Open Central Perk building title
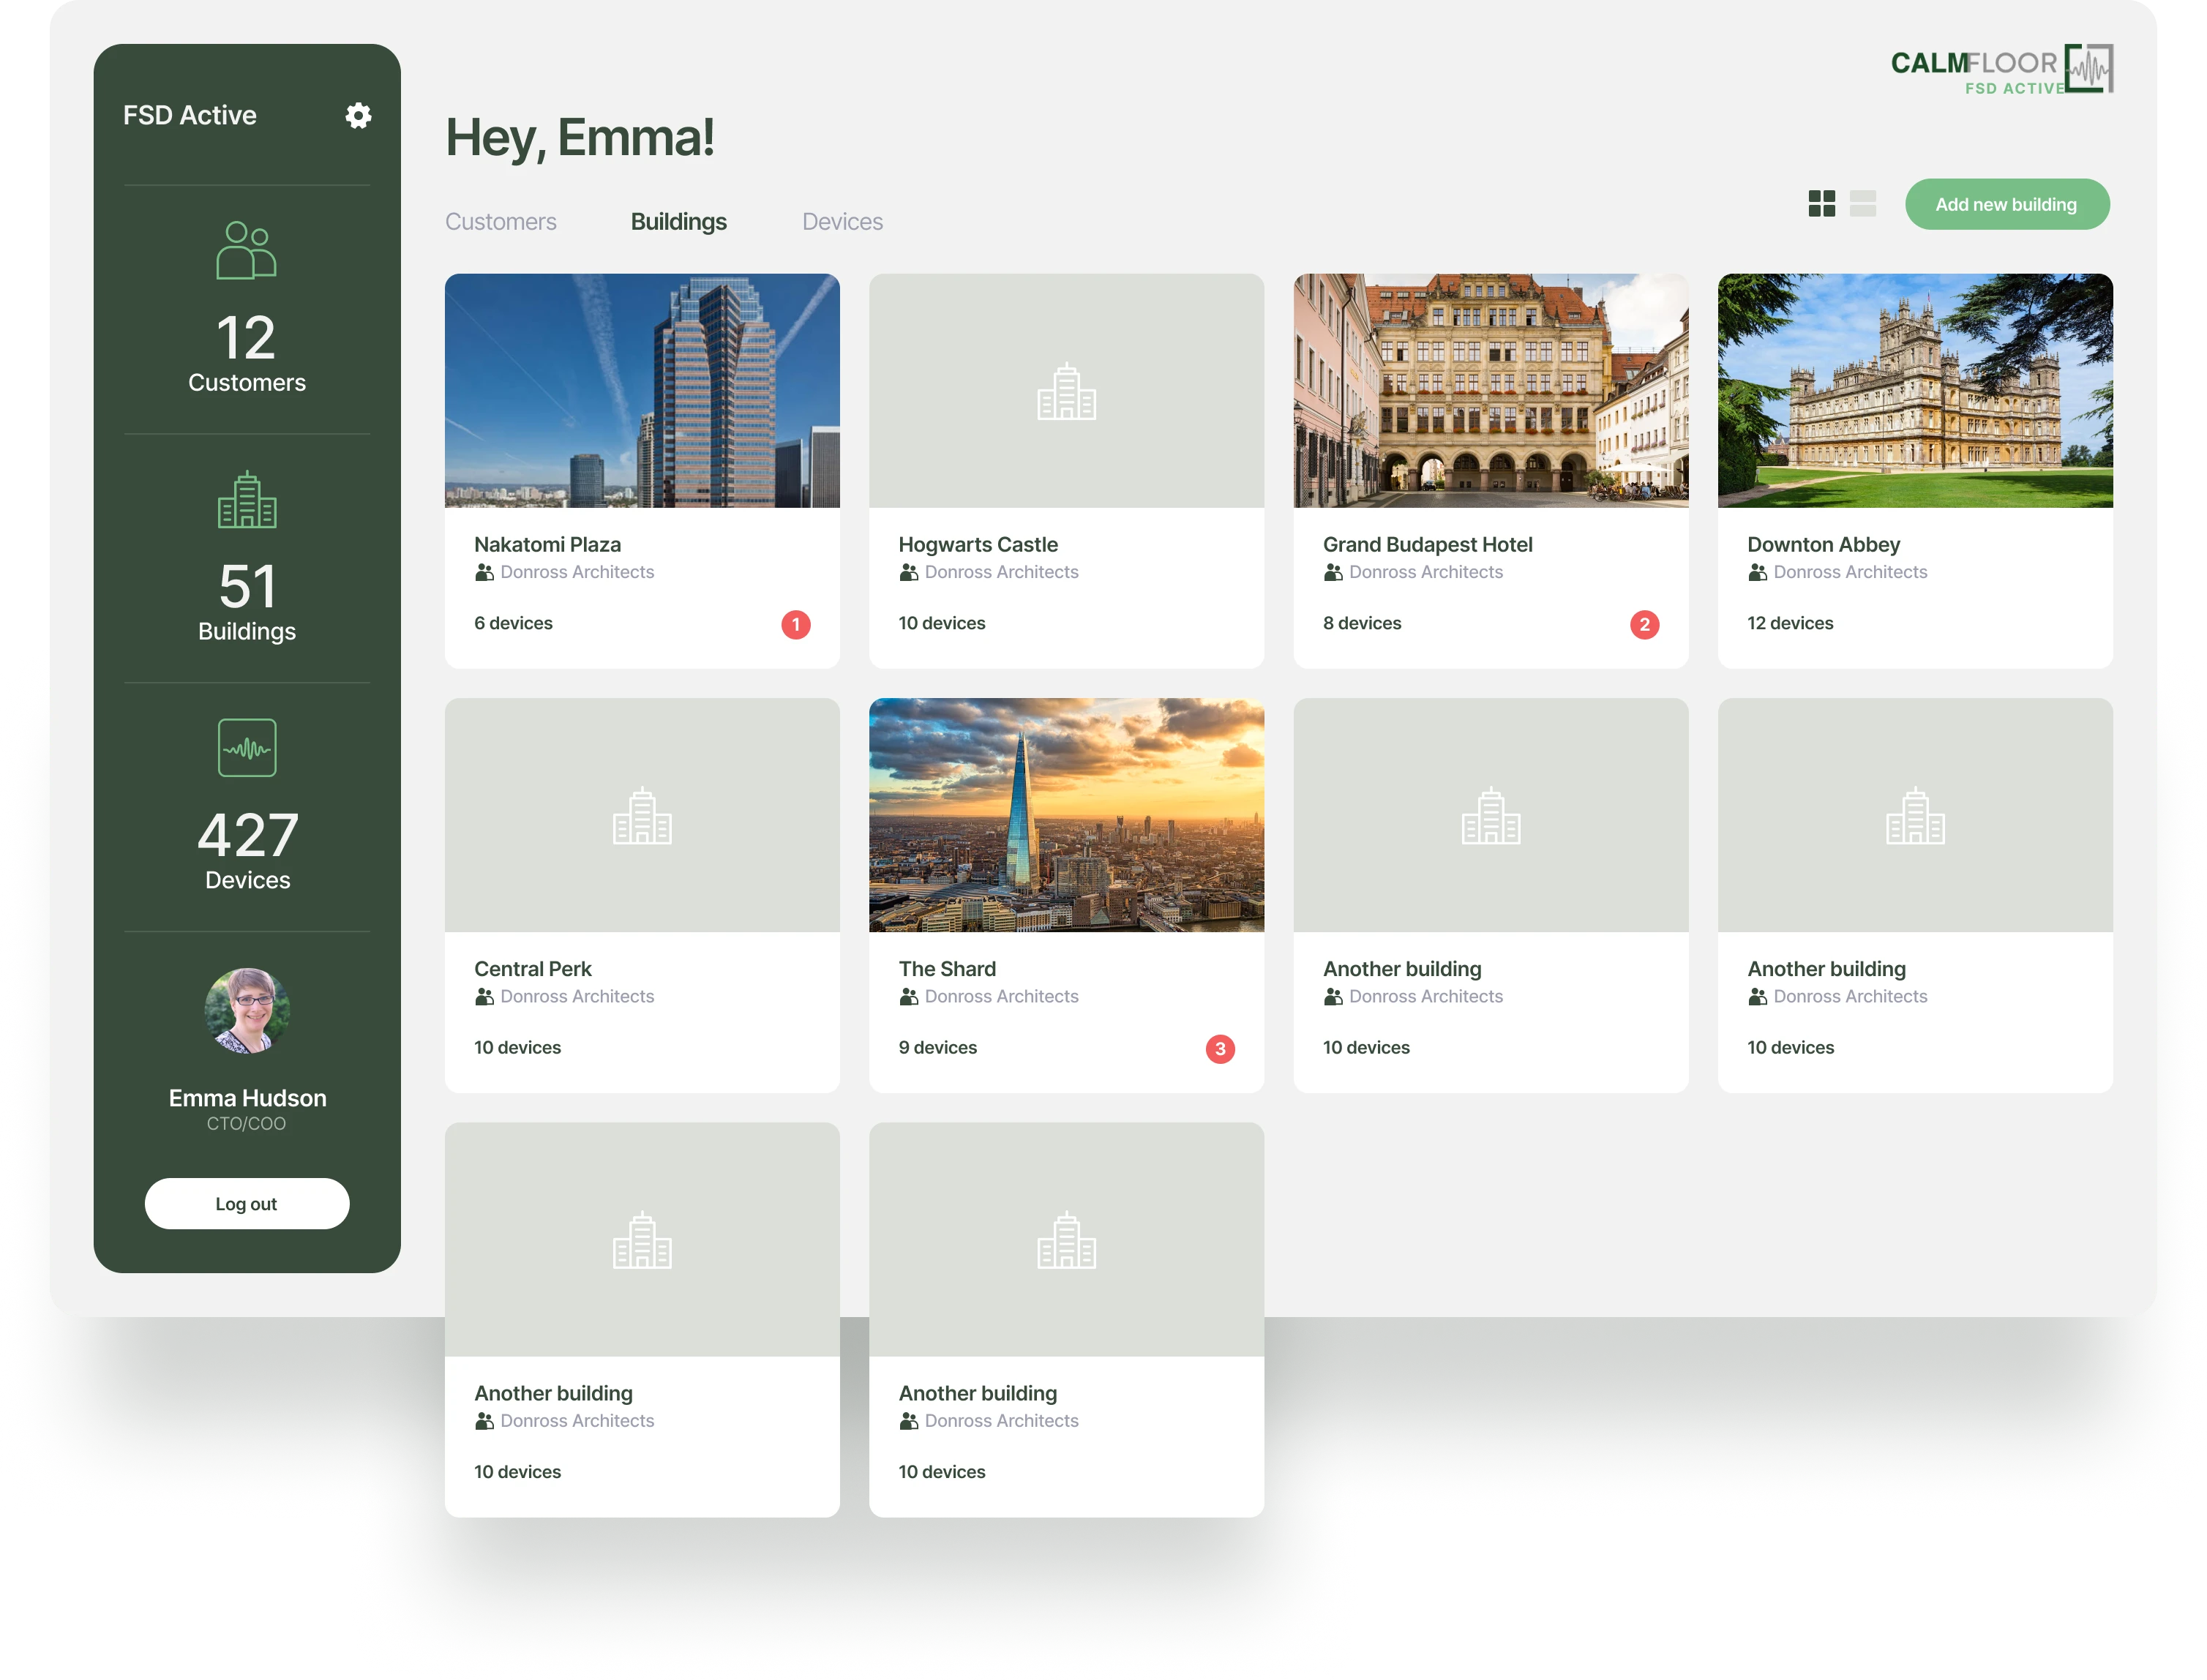The height and width of the screenshot is (1680, 2207). pyautogui.click(x=532, y=968)
